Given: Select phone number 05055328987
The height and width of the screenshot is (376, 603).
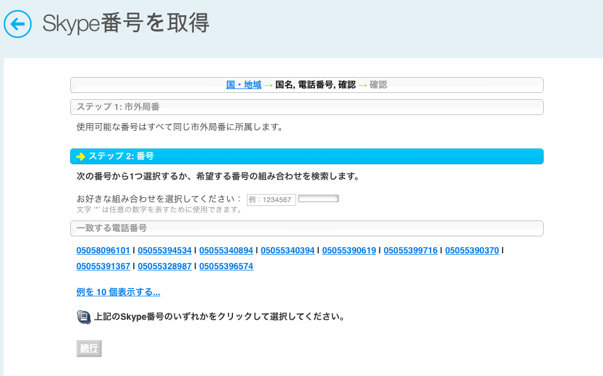Looking at the screenshot, I should 165,266.
